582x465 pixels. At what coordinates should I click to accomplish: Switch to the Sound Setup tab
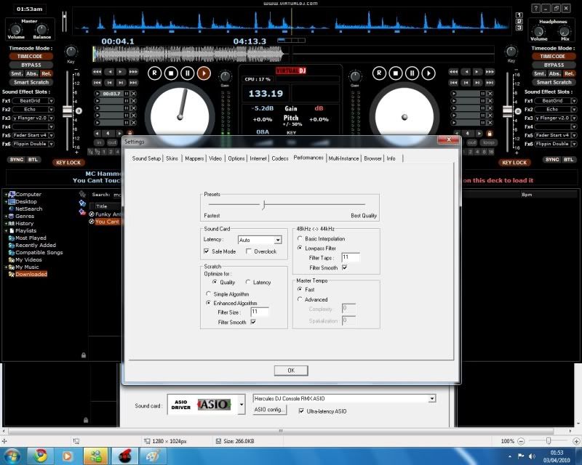(x=146, y=158)
